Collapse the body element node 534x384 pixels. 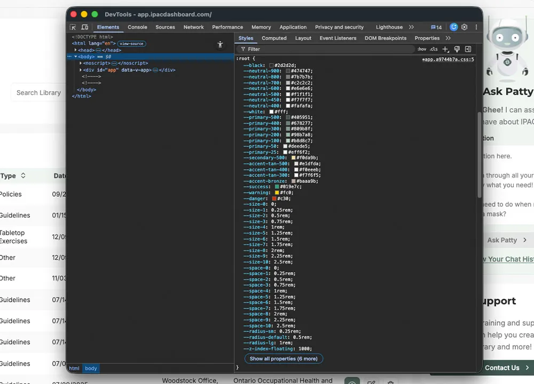(x=76, y=57)
